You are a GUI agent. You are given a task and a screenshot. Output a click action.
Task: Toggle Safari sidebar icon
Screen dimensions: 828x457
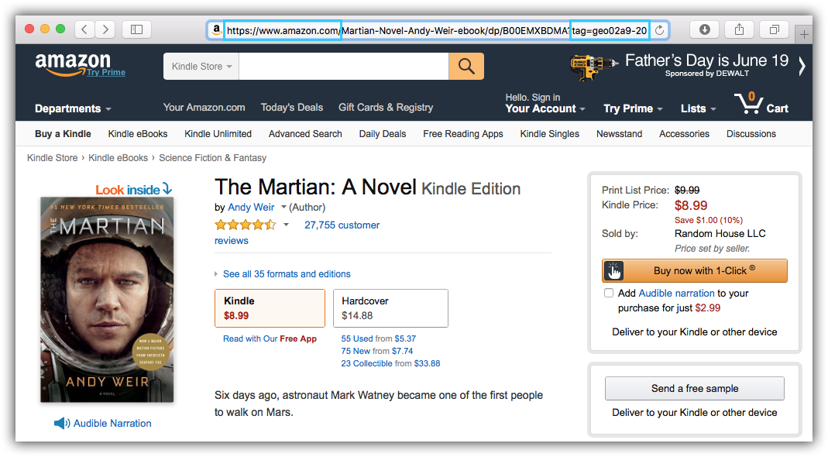pos(137,29)
